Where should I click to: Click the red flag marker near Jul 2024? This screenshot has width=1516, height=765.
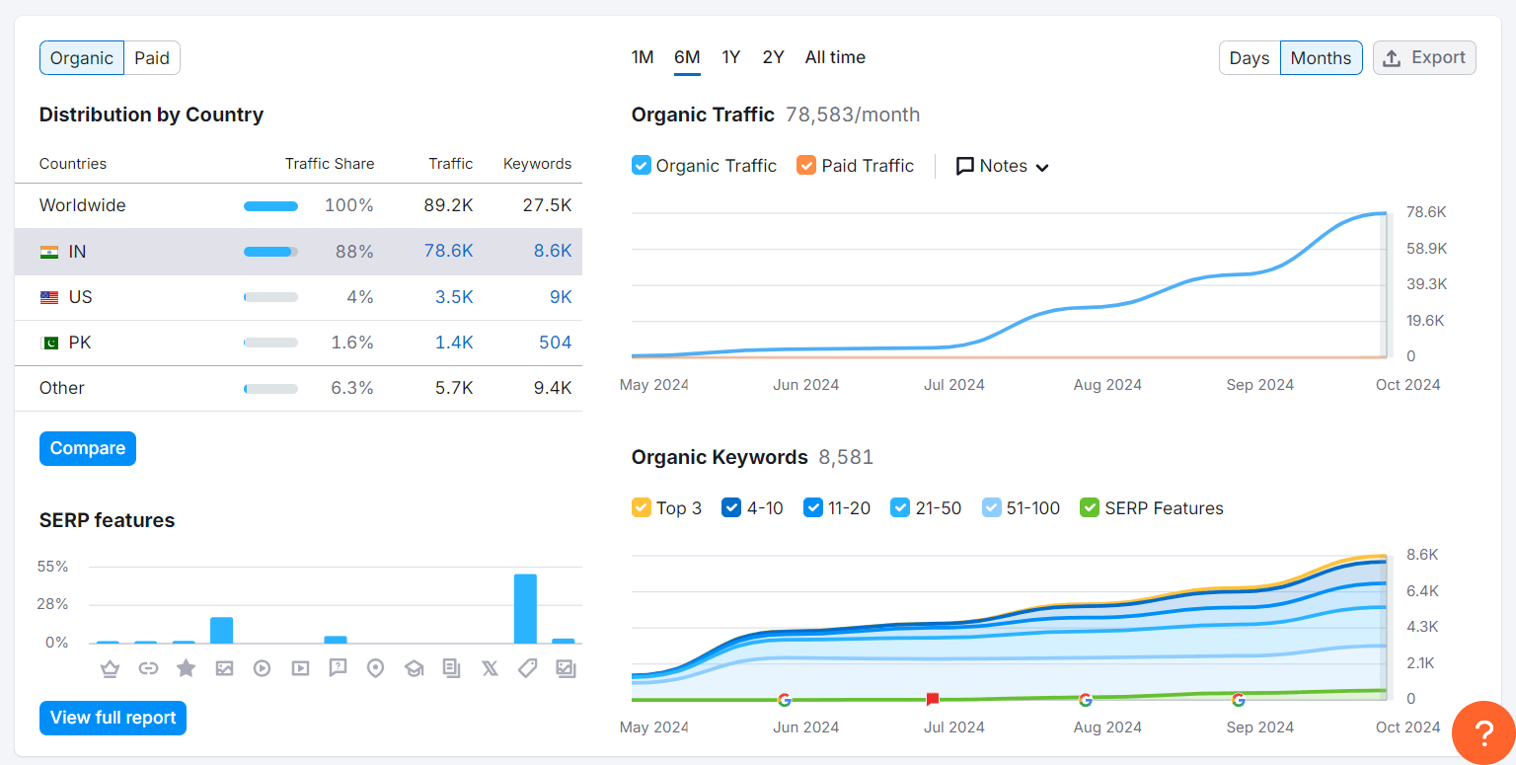pos(933,700)
